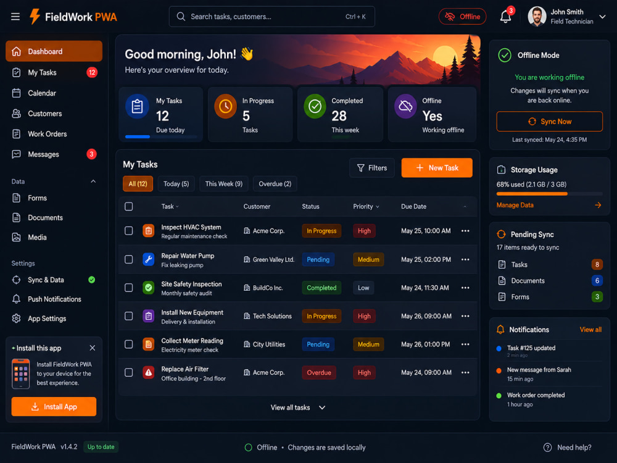Viewport: 617px width, 463px height.
Task: Click the New Task button
Action: pos(437,168)
